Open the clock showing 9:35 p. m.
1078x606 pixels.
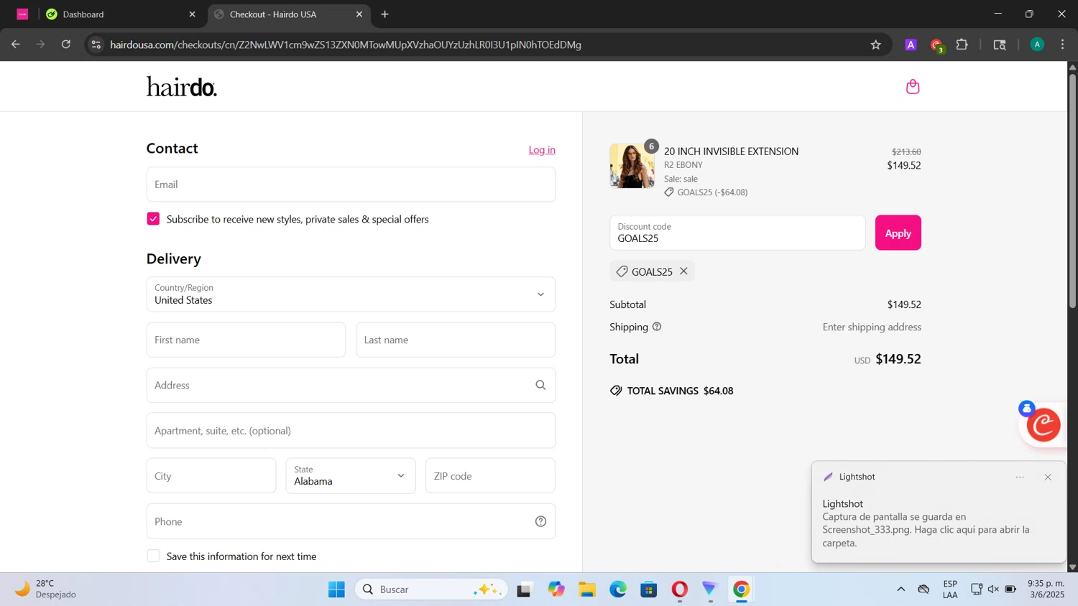(x=1046, y=589)
